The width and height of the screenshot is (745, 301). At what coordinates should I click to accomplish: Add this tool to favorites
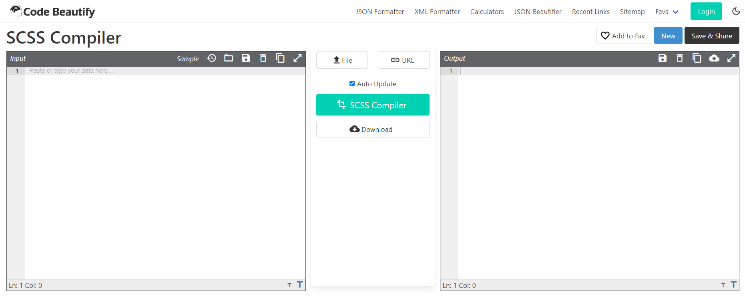click(x=624, y=36)
